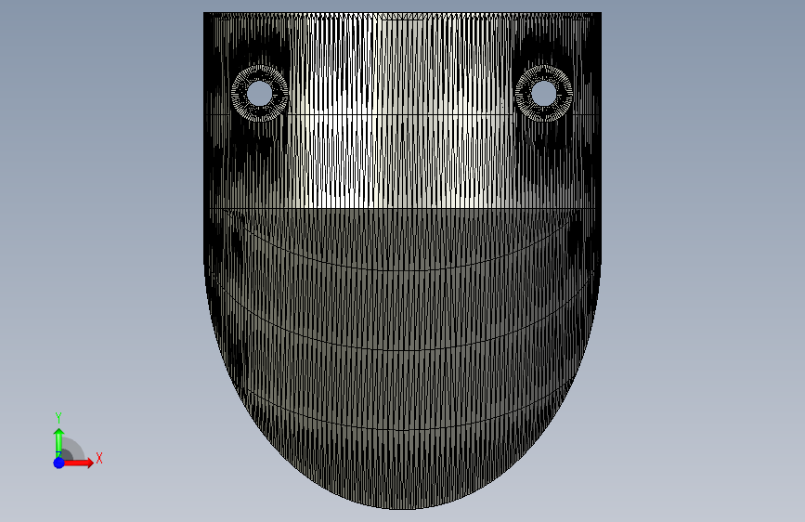Click the red X axis arrow of the triad
Image resolution: width=805 pixels, height=522 pixels.
point(78,463)
